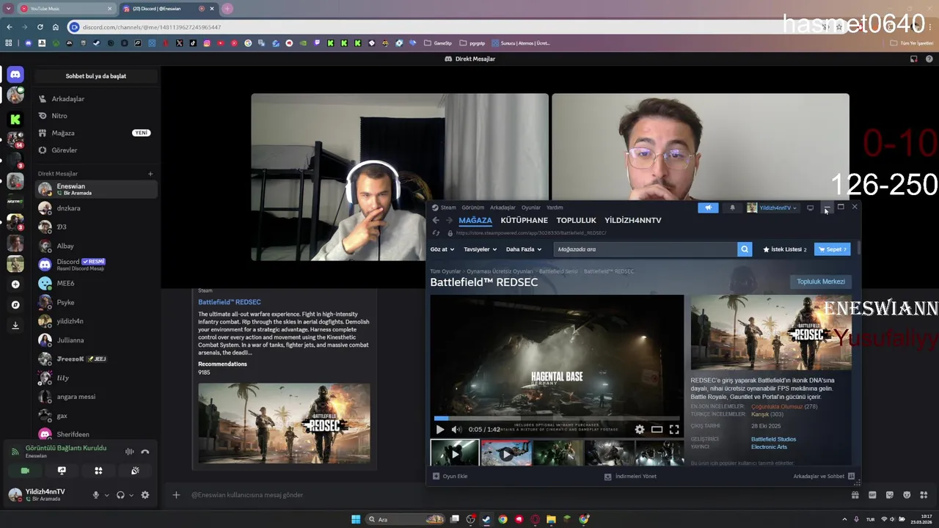Open Steam MAĞAZA tab
This screenshot has height=528, width=939.
[475, 220]
